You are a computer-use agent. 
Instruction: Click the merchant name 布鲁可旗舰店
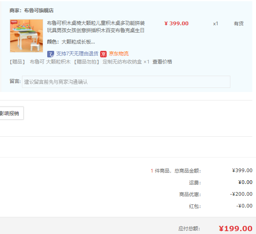click(39, 11)
